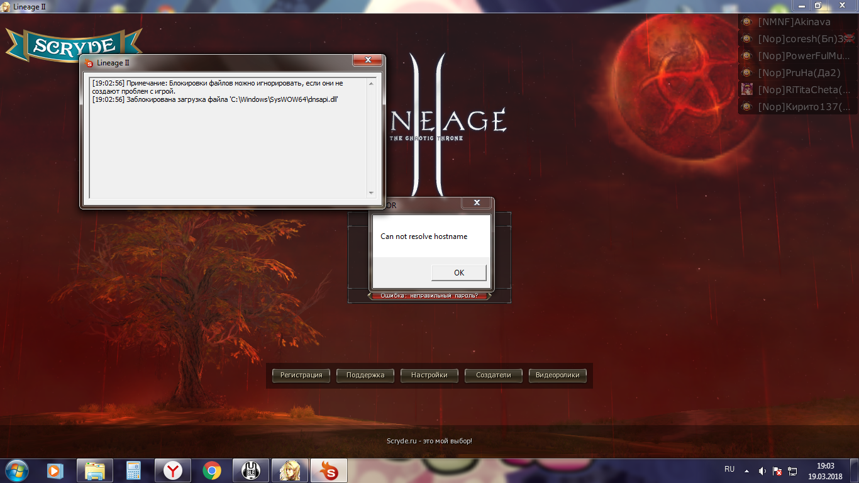Open the Регистрация registration button
The height and width of the screenshot is (483, 859).
coord(301,375)
